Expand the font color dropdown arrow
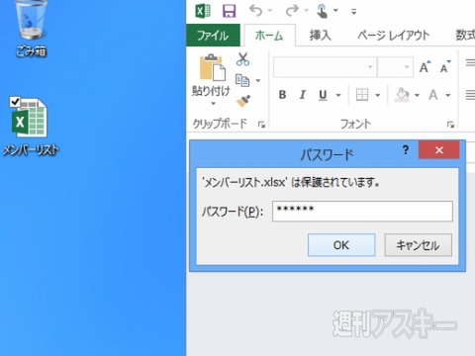The height and width of the screenshot is (356, 475). coord(448,95)
